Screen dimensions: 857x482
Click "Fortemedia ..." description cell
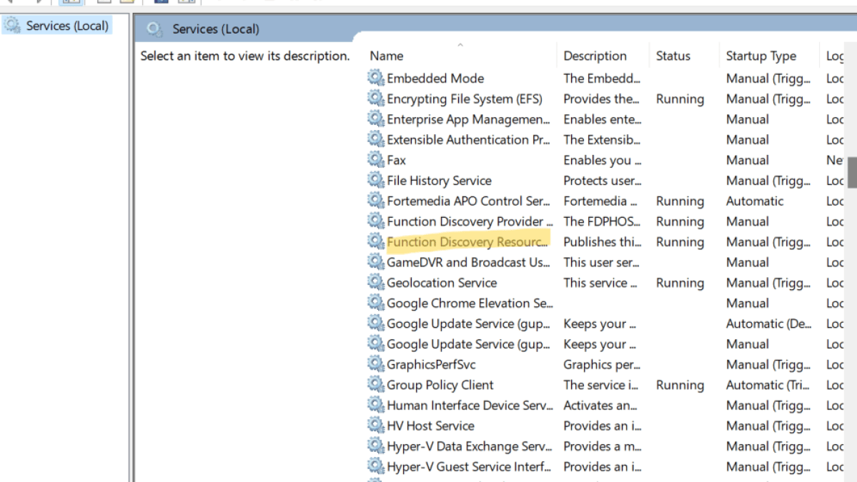[x=600, y=201]
